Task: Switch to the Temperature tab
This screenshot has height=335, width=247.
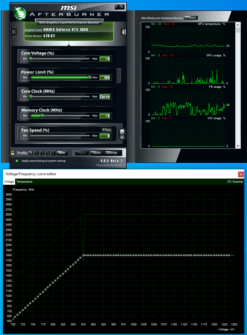Action: [x=24, y=182]
